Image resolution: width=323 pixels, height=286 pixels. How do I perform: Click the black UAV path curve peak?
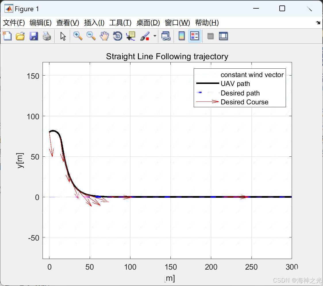click(53, 130)
